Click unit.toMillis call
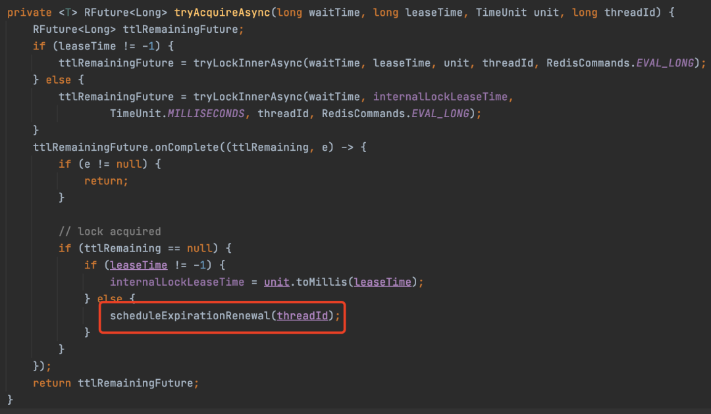The image size is (711, 414). pyautogui.click(x=305, y=282)
